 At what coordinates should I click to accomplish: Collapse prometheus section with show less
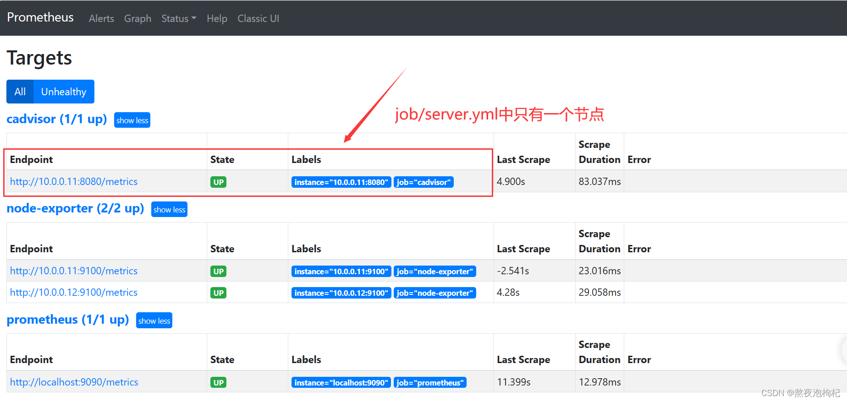click(154, 321)
